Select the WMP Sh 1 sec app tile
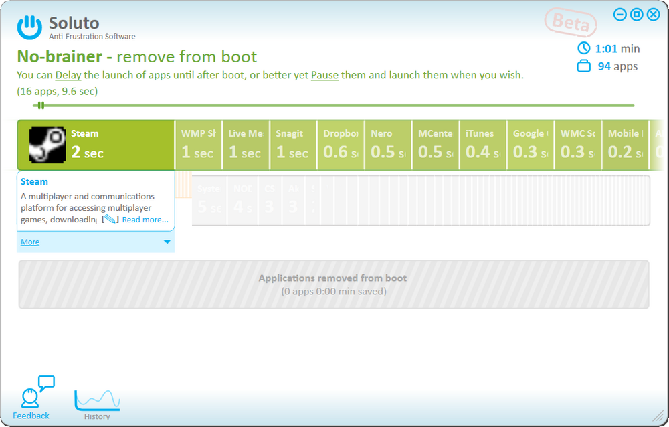The image size is (669, 427). pos(199,145)
